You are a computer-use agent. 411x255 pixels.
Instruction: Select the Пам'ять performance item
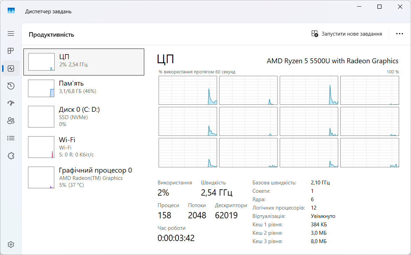coord(84,88)
